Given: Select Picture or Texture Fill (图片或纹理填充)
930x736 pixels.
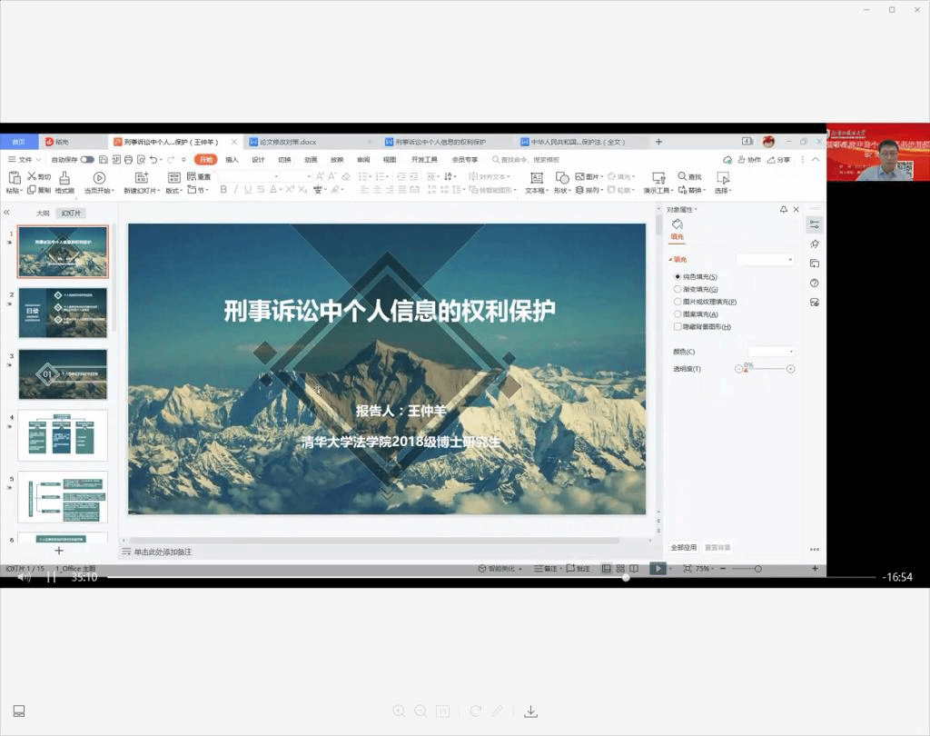Looking at the screenshot, I should [678, 302].
